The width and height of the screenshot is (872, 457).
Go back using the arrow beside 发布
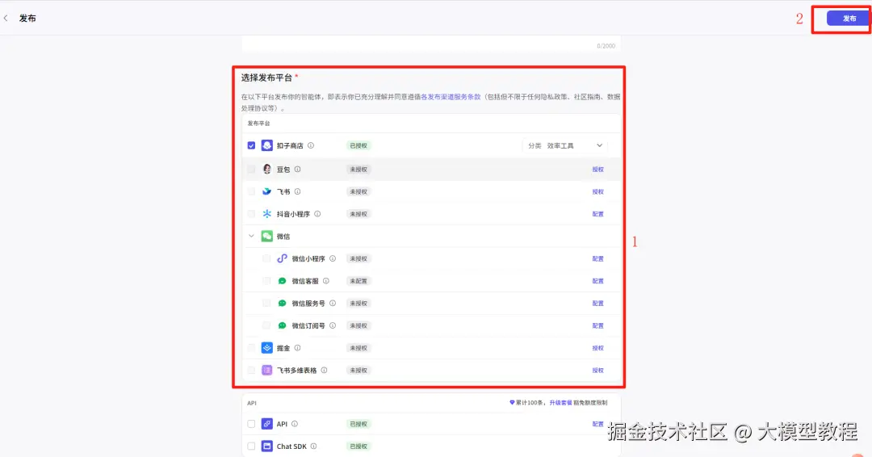tap(6, 19)
